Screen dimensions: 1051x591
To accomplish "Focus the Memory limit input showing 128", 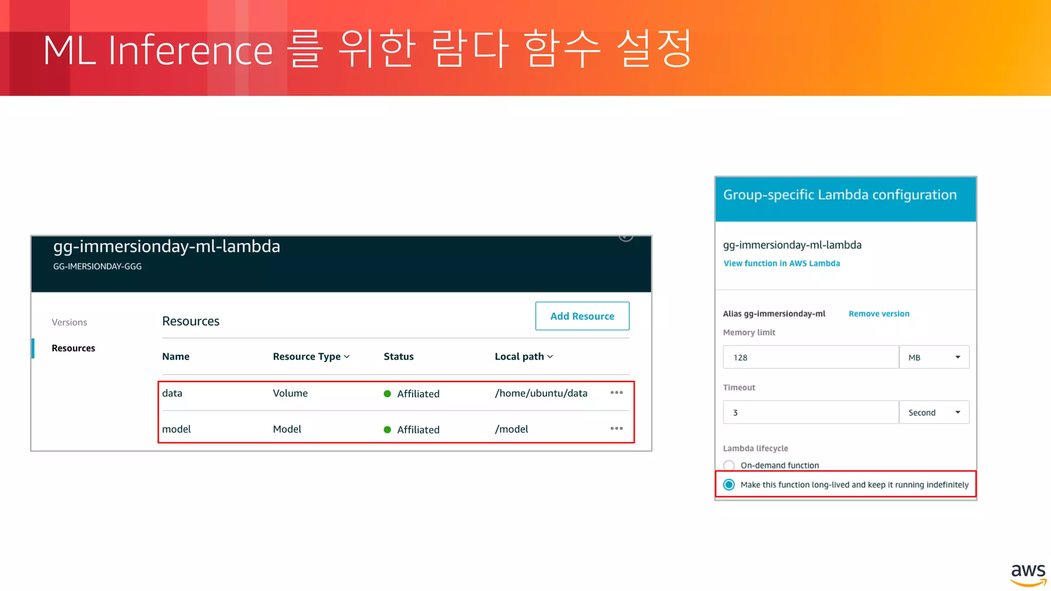I will [811, 357].
